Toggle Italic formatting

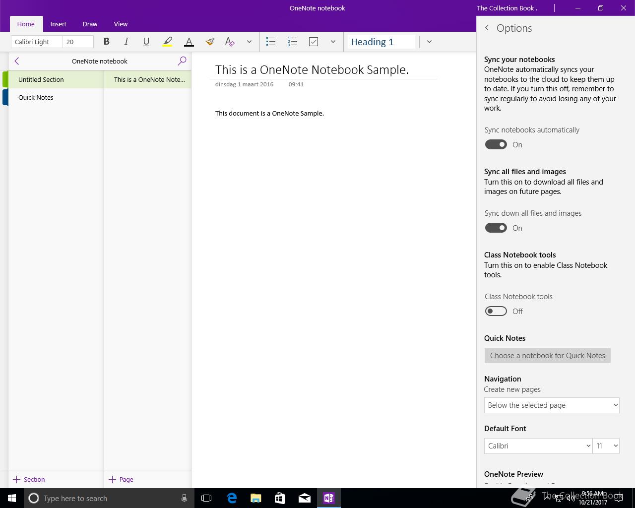(x=127, y=42)
